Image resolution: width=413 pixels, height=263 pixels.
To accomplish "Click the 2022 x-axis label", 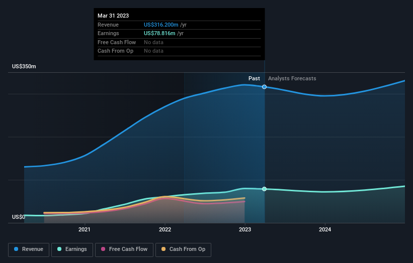I will pyautogui.click(x=165, y=229).
